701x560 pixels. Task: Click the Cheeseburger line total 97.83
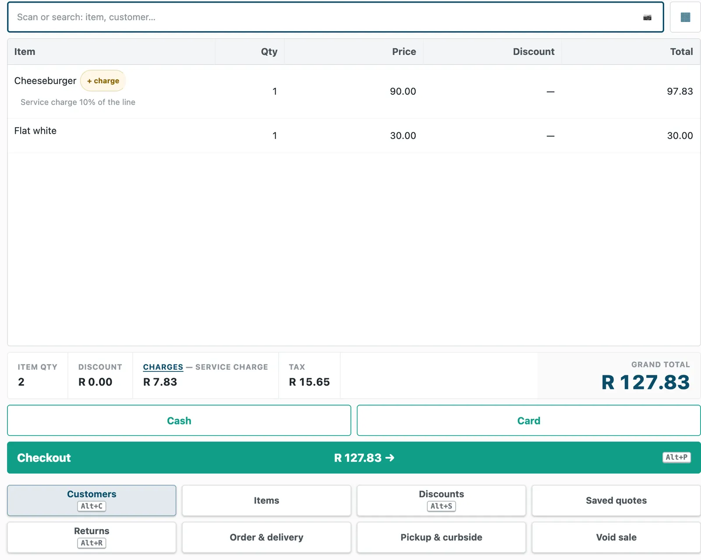click(x=680, y=91)
